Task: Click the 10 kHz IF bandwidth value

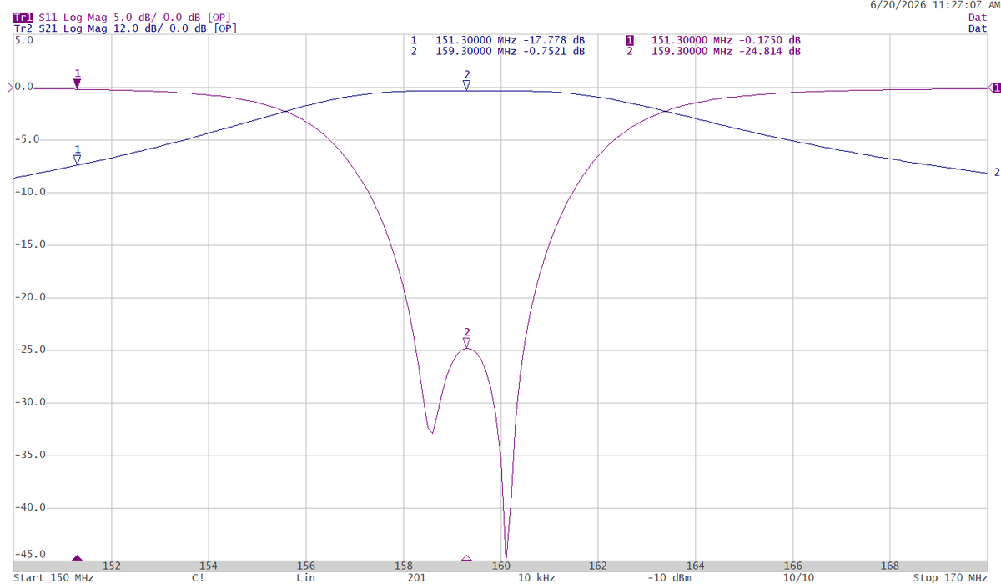Action: tap(536, 577)
